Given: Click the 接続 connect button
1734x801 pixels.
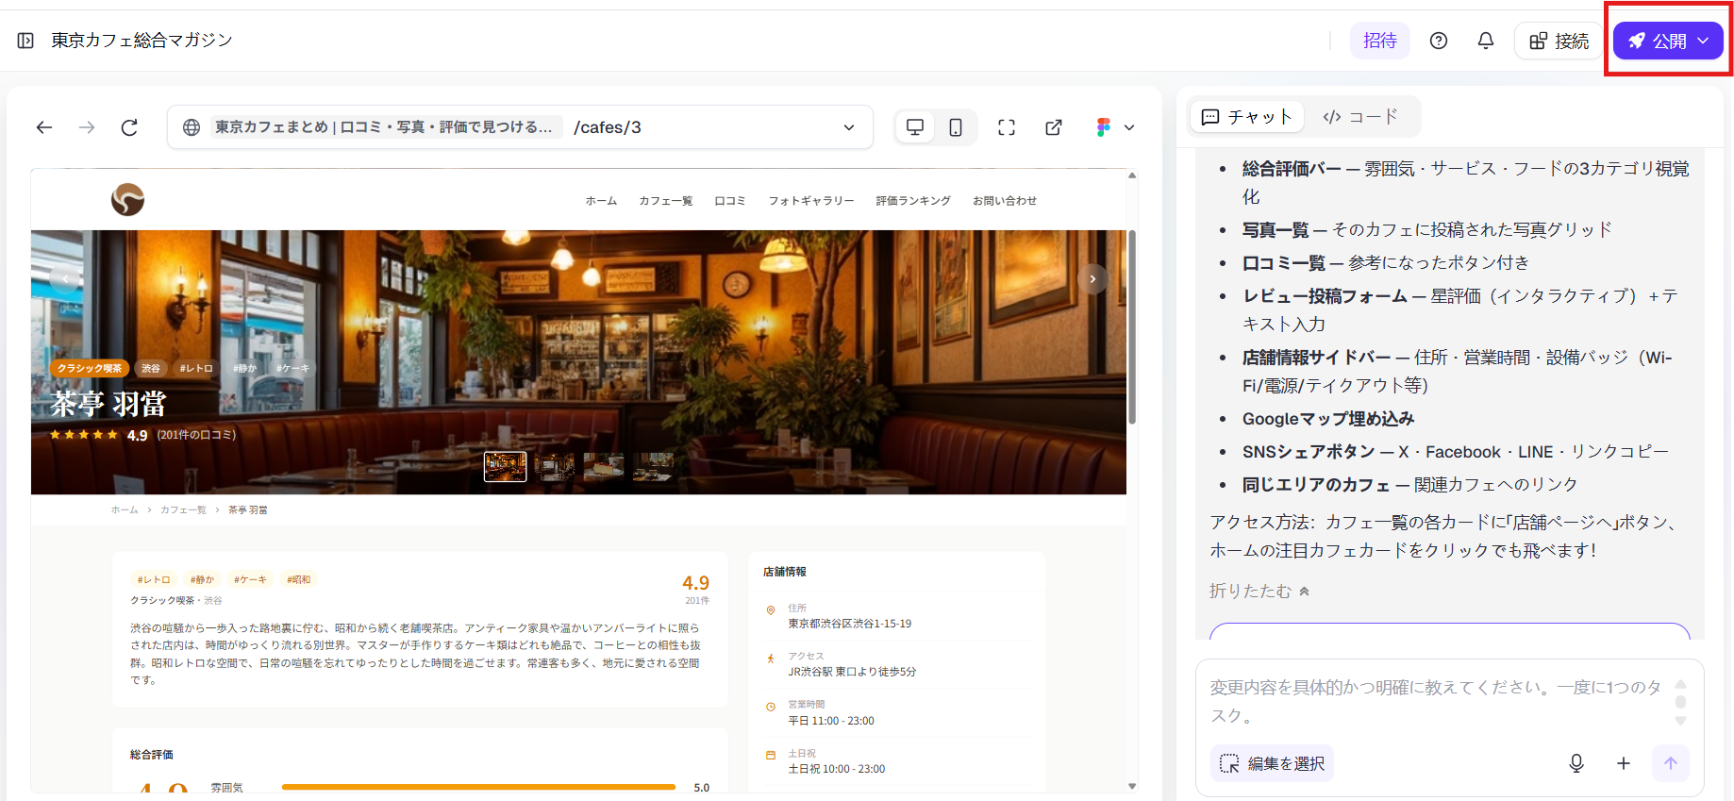Looking at the screenshot, I should tap(1559, 41).
